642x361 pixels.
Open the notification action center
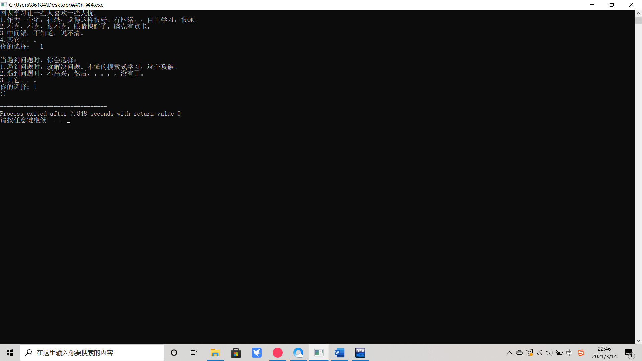coord(629,353)
